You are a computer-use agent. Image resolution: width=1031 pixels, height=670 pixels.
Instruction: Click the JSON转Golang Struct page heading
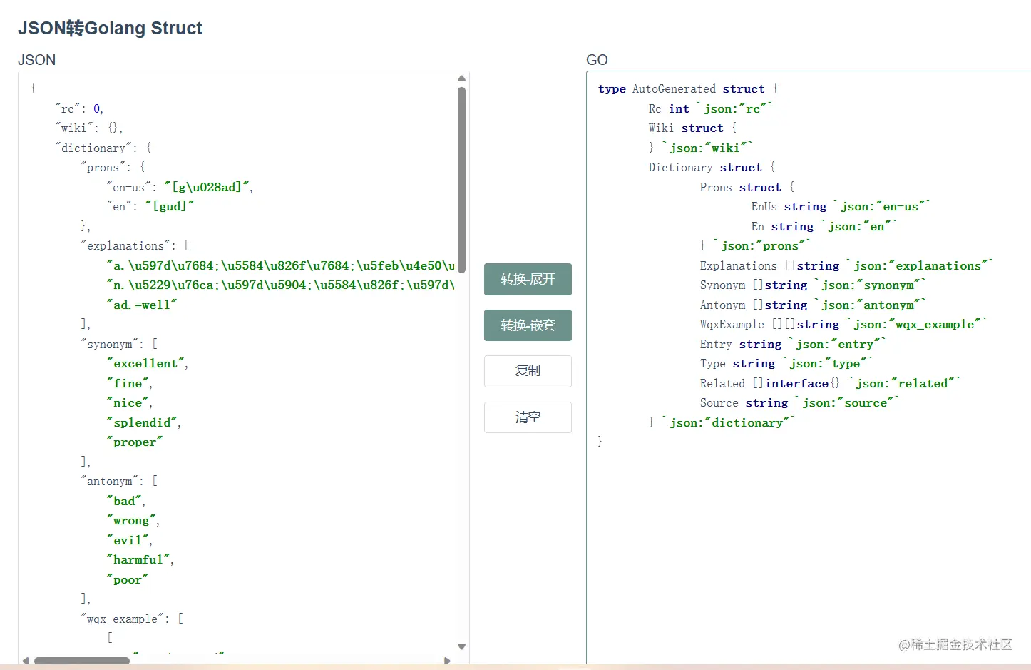(x=110, y=29)
